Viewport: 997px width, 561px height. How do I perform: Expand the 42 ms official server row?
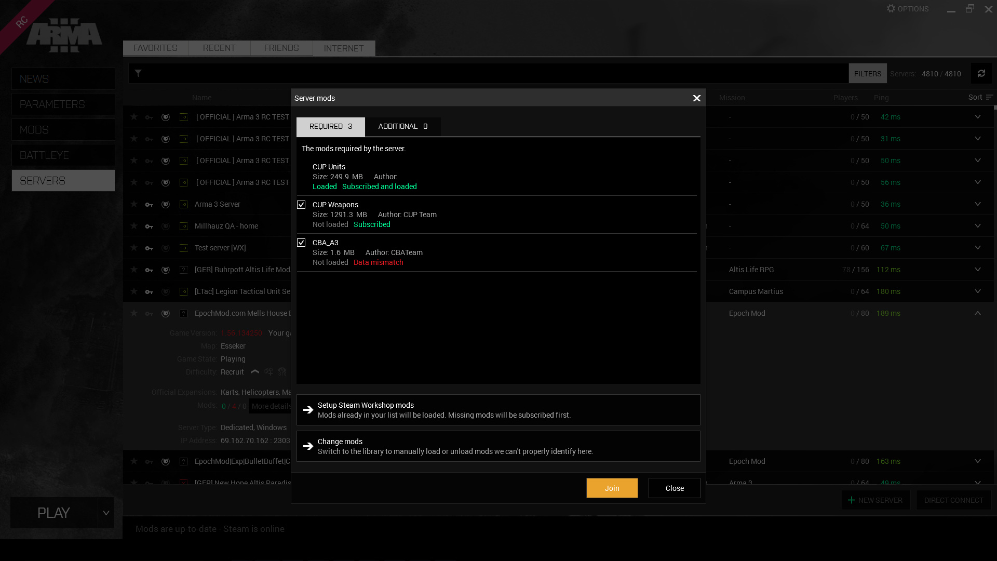[x=977, y=117]
